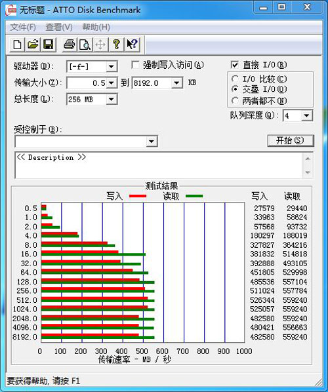Click the red 写入 legend swatch

138,196
